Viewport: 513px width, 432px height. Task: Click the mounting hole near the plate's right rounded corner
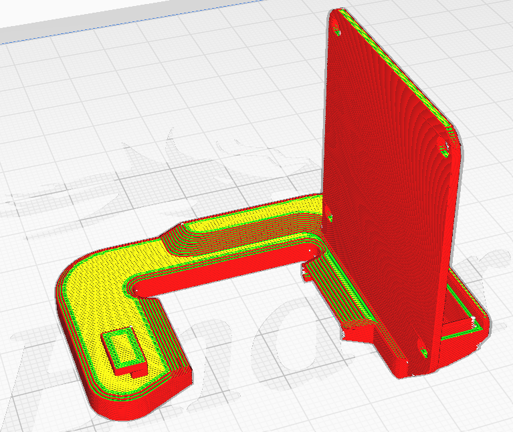(x=443, y=146)
